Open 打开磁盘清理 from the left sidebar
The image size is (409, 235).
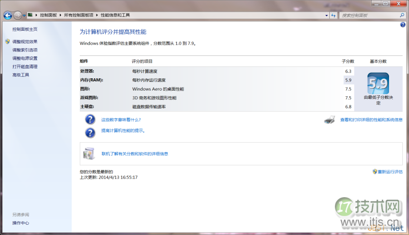[25, 67]
